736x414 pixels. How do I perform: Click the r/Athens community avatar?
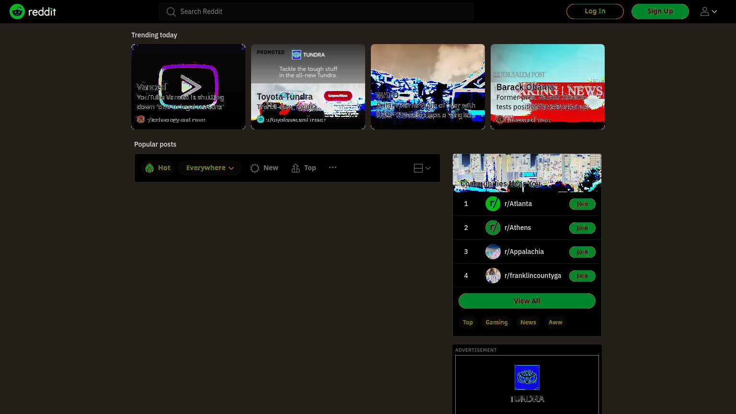click(493, 228)
